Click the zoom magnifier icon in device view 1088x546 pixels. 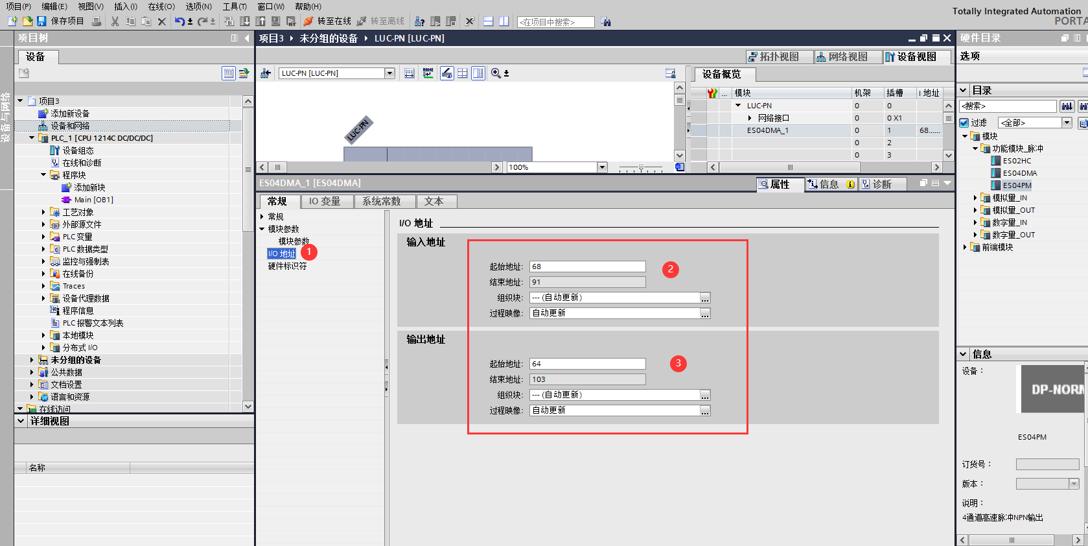coord(496,73)
